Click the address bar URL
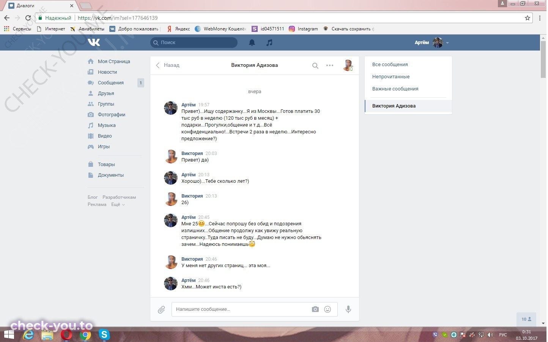This screenshot has height=342, width=548. [118, 18]
